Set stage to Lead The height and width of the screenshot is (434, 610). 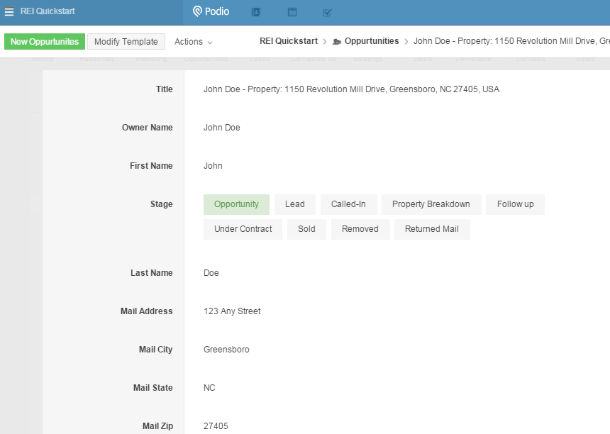pos(294,204)
